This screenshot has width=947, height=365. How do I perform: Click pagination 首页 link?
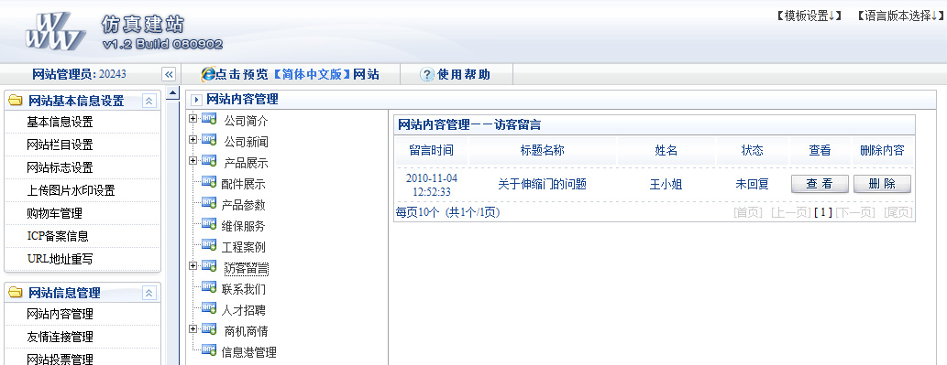748,212
